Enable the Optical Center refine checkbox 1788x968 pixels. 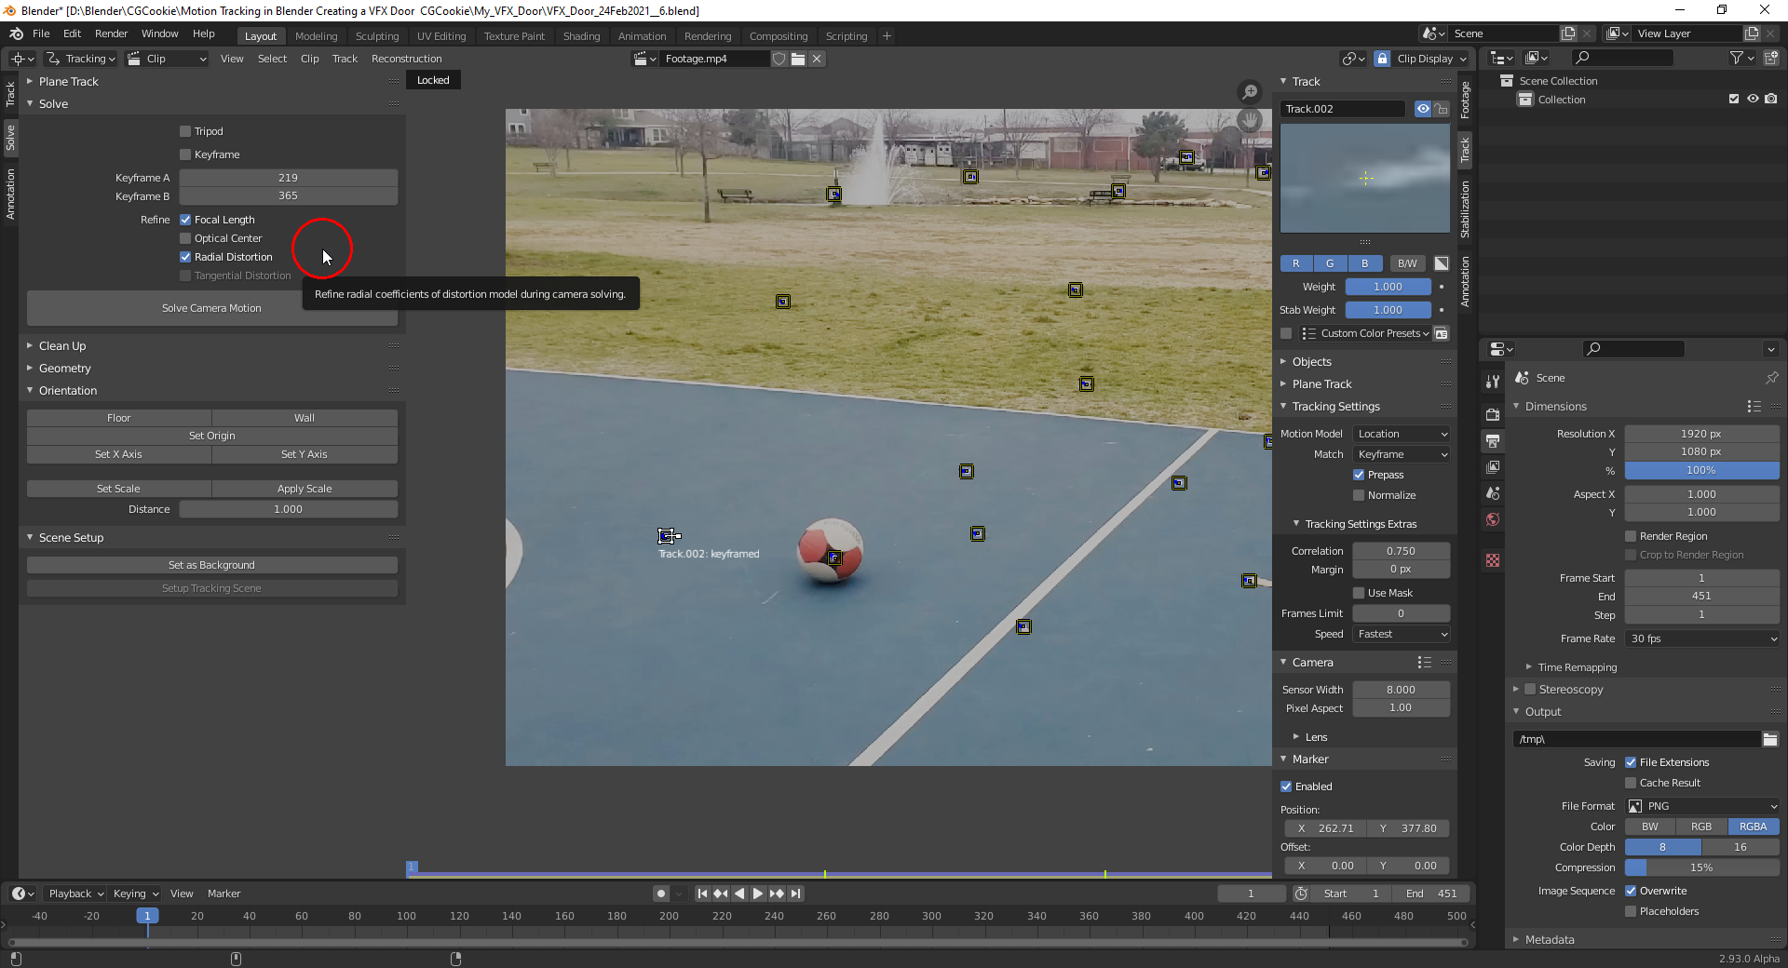coord(185,238)
